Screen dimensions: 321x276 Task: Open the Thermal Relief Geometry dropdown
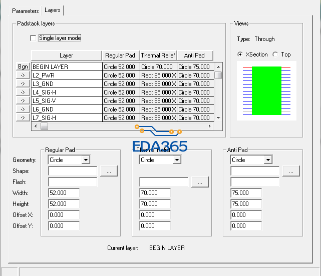click(x=177, y=159)
